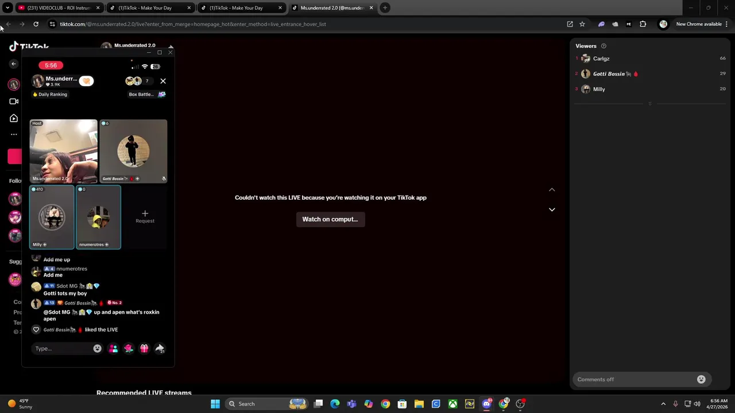Open the multi-guest people icon
Image resolution: width=735 pixels, height=413 pixels.
click(x=113, y=348)
